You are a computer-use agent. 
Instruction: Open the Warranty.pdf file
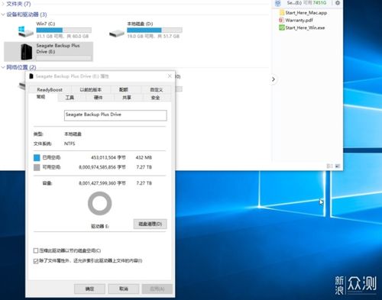[x=296, y=20]
